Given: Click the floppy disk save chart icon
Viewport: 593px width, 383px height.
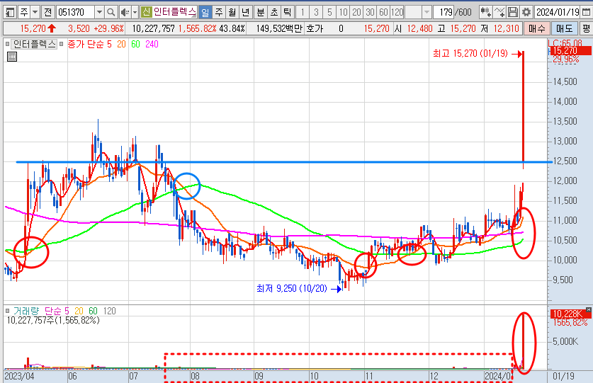Looking at the screenshot, I should click(x=513, y=13).
